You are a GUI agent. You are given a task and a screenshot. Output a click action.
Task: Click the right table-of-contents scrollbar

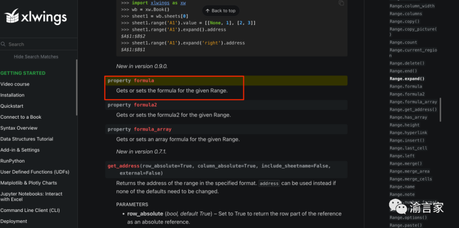point(440,110)
